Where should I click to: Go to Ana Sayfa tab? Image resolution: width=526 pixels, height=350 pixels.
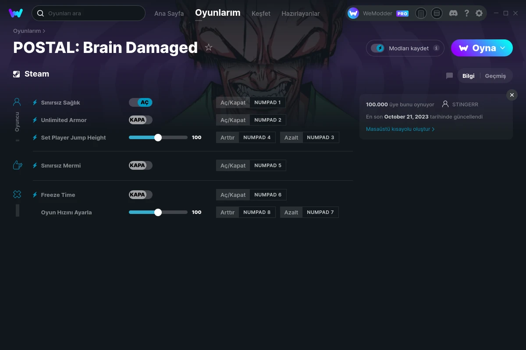[x=169, y=14]
